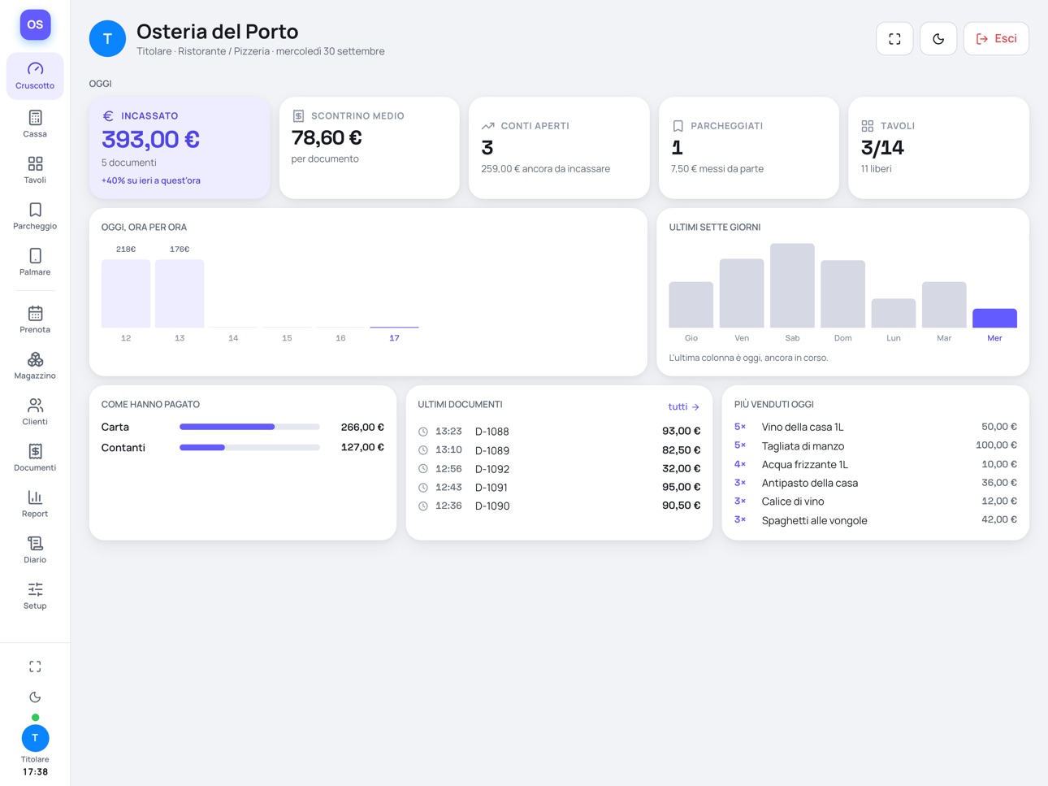The height and width of the screenshot is (786, 1048).
Task: Click the header T avatar circle
Action: tap(107, 39)
